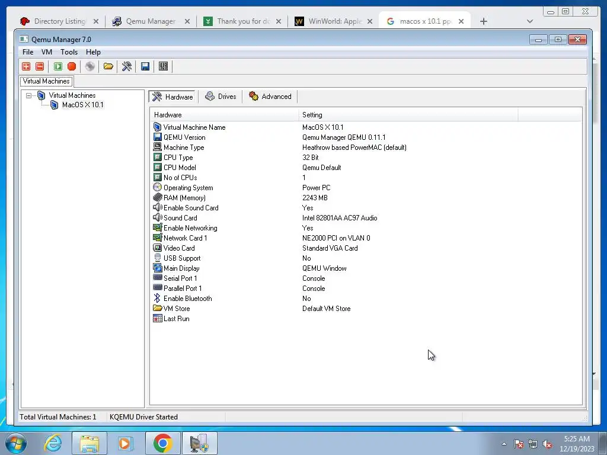Click the CPU Type chip icon
The height and width of the screenshot is (455, 607).
pos(157,157)
